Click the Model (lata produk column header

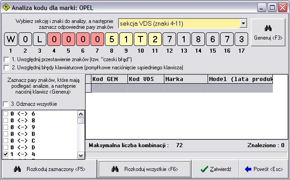(x=240, y=79)
